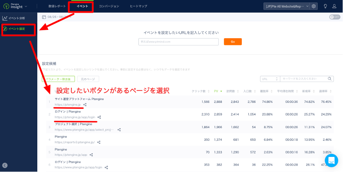Screen dimensions: 343x172
Task: Sort by 新規率 column
Action: click(308, 91)
